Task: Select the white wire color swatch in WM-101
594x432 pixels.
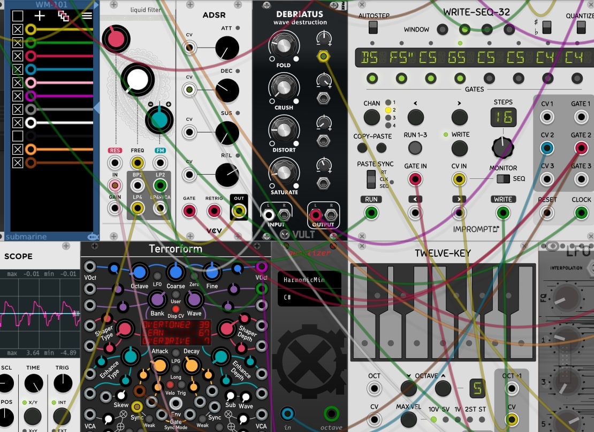Action: (x=31, y=122)
